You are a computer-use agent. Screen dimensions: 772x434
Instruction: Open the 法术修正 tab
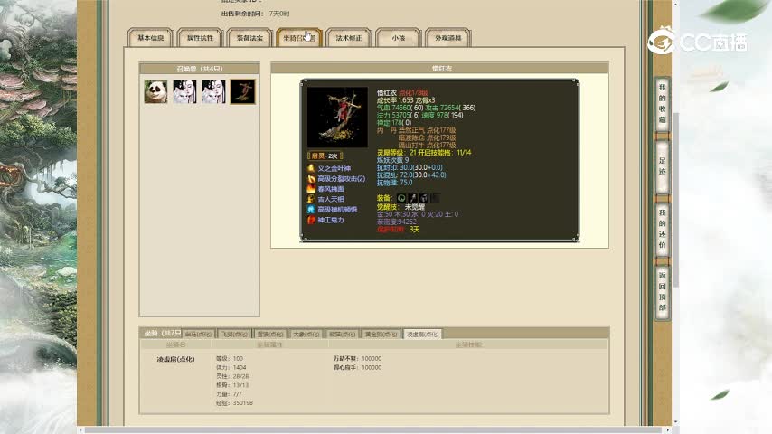[349, 38]
